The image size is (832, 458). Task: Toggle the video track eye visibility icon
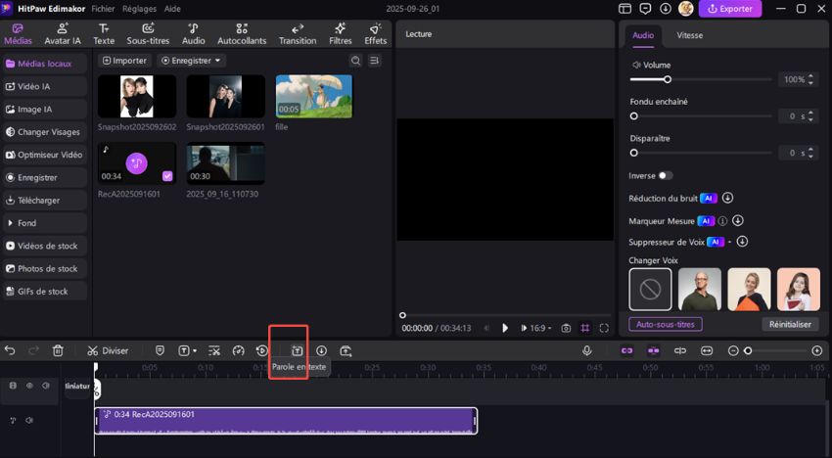29,386
